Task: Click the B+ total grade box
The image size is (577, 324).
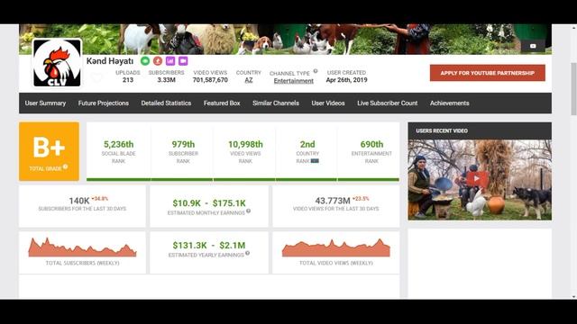Action: pos(49,151)
